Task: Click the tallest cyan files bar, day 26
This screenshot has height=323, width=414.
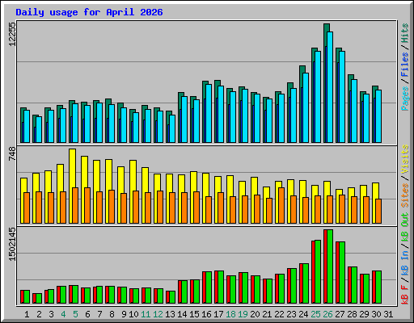Action: pos(330,87)
